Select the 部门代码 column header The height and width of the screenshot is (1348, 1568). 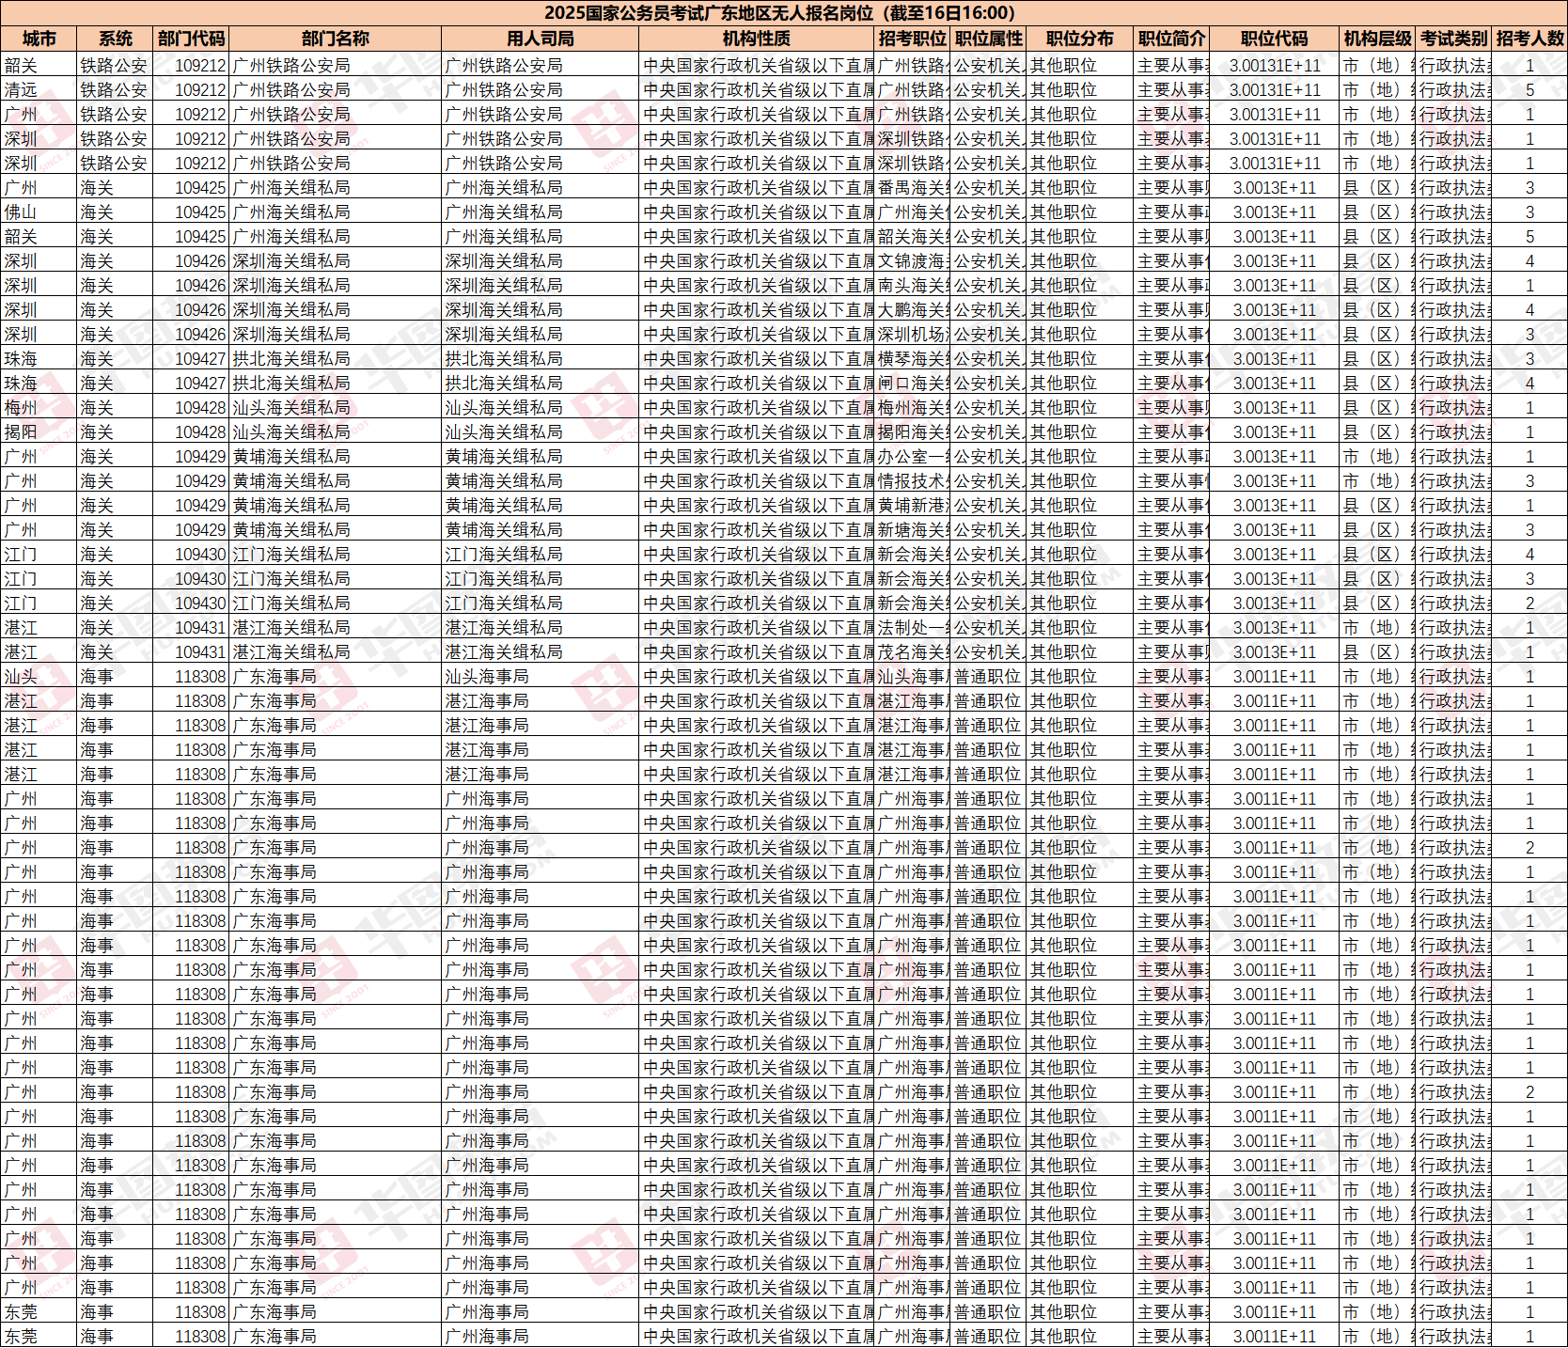191,39
